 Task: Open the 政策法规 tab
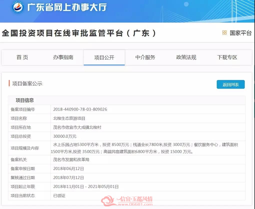coord(186,57)
